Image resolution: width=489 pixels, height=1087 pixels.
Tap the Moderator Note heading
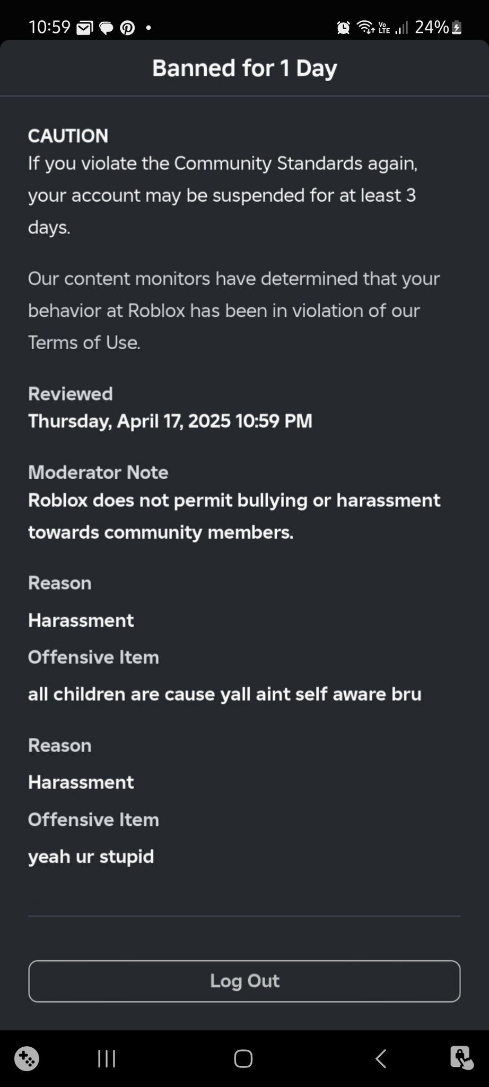98,472
